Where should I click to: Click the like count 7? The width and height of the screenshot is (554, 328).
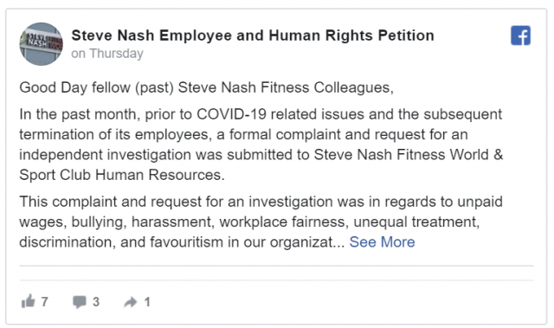pos(44,302)
